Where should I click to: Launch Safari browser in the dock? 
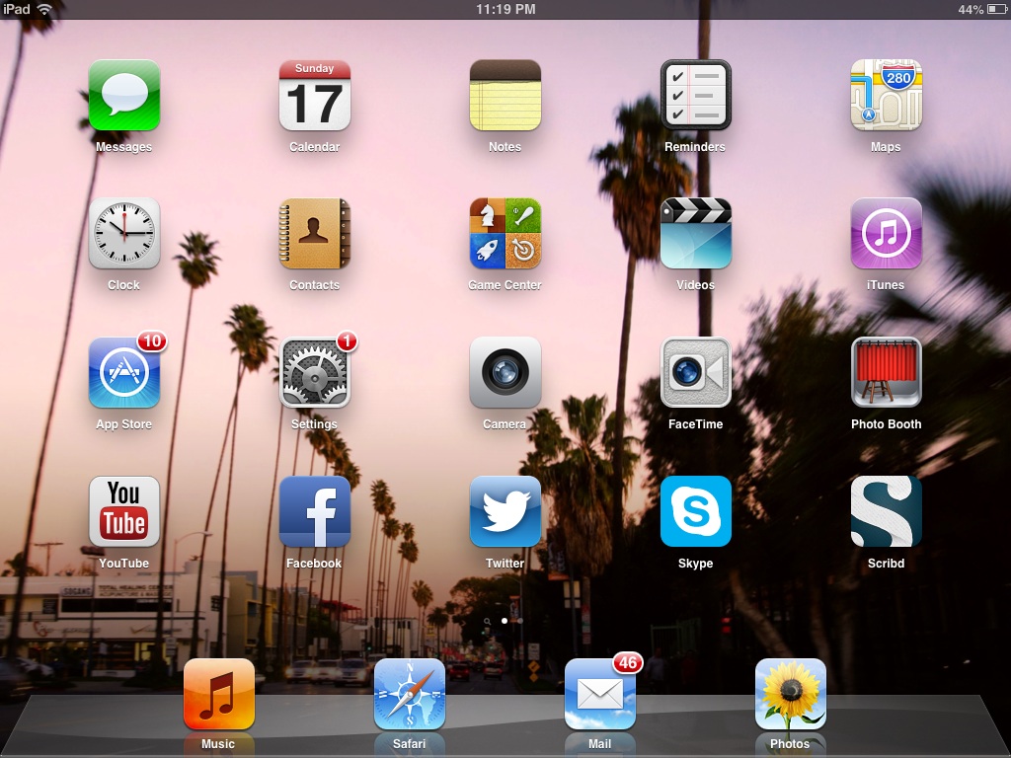pyautogui.click(x=410, y=694)
